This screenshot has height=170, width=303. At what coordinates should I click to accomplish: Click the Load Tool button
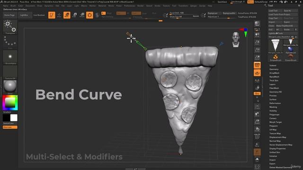[x=276, y=10]
